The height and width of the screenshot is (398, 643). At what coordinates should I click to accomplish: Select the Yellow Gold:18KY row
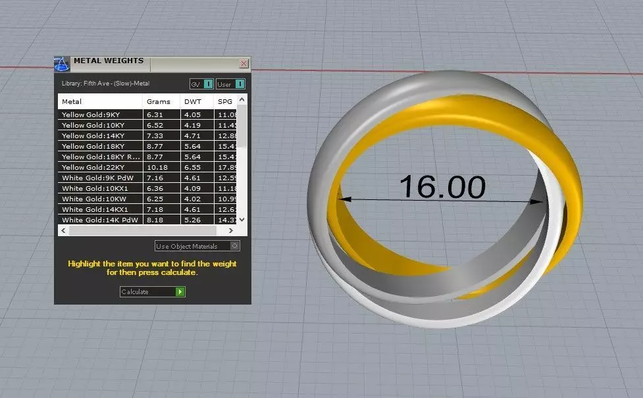147,146
